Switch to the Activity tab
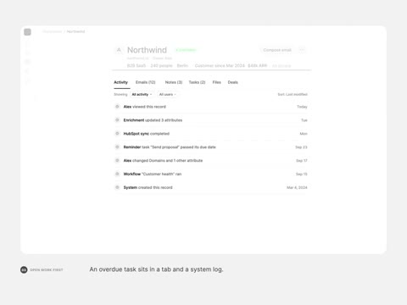Viewport: 407px width, 305px height. pos(120,82)
